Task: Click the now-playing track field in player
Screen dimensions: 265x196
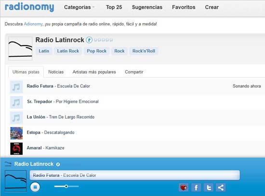Action: pyautogui.click(x=135, y=175)
